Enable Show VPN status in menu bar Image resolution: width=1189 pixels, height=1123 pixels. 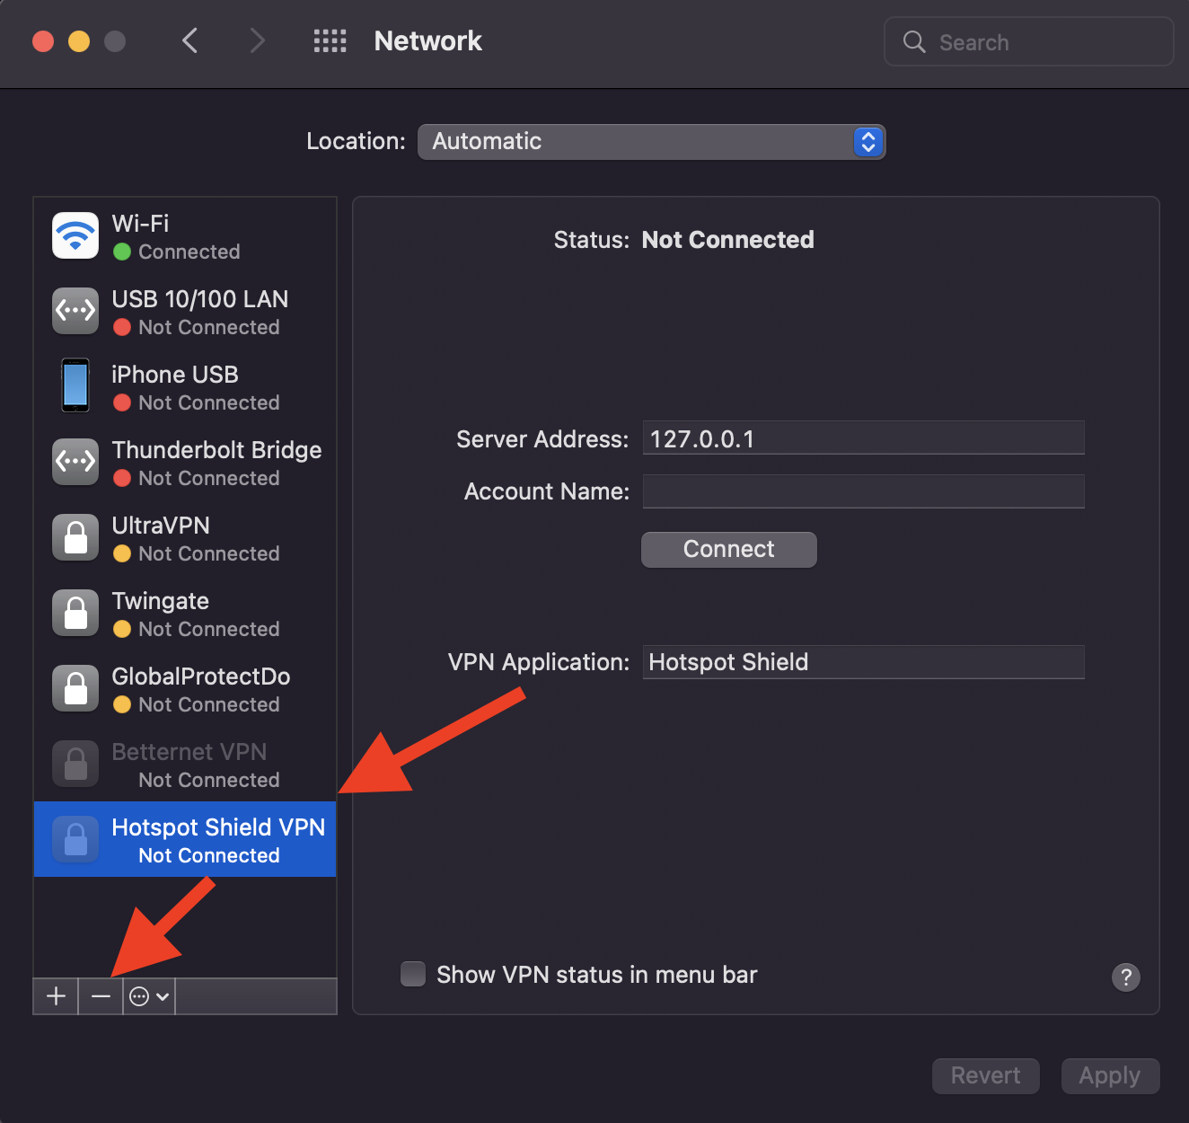tap(412, 974)
